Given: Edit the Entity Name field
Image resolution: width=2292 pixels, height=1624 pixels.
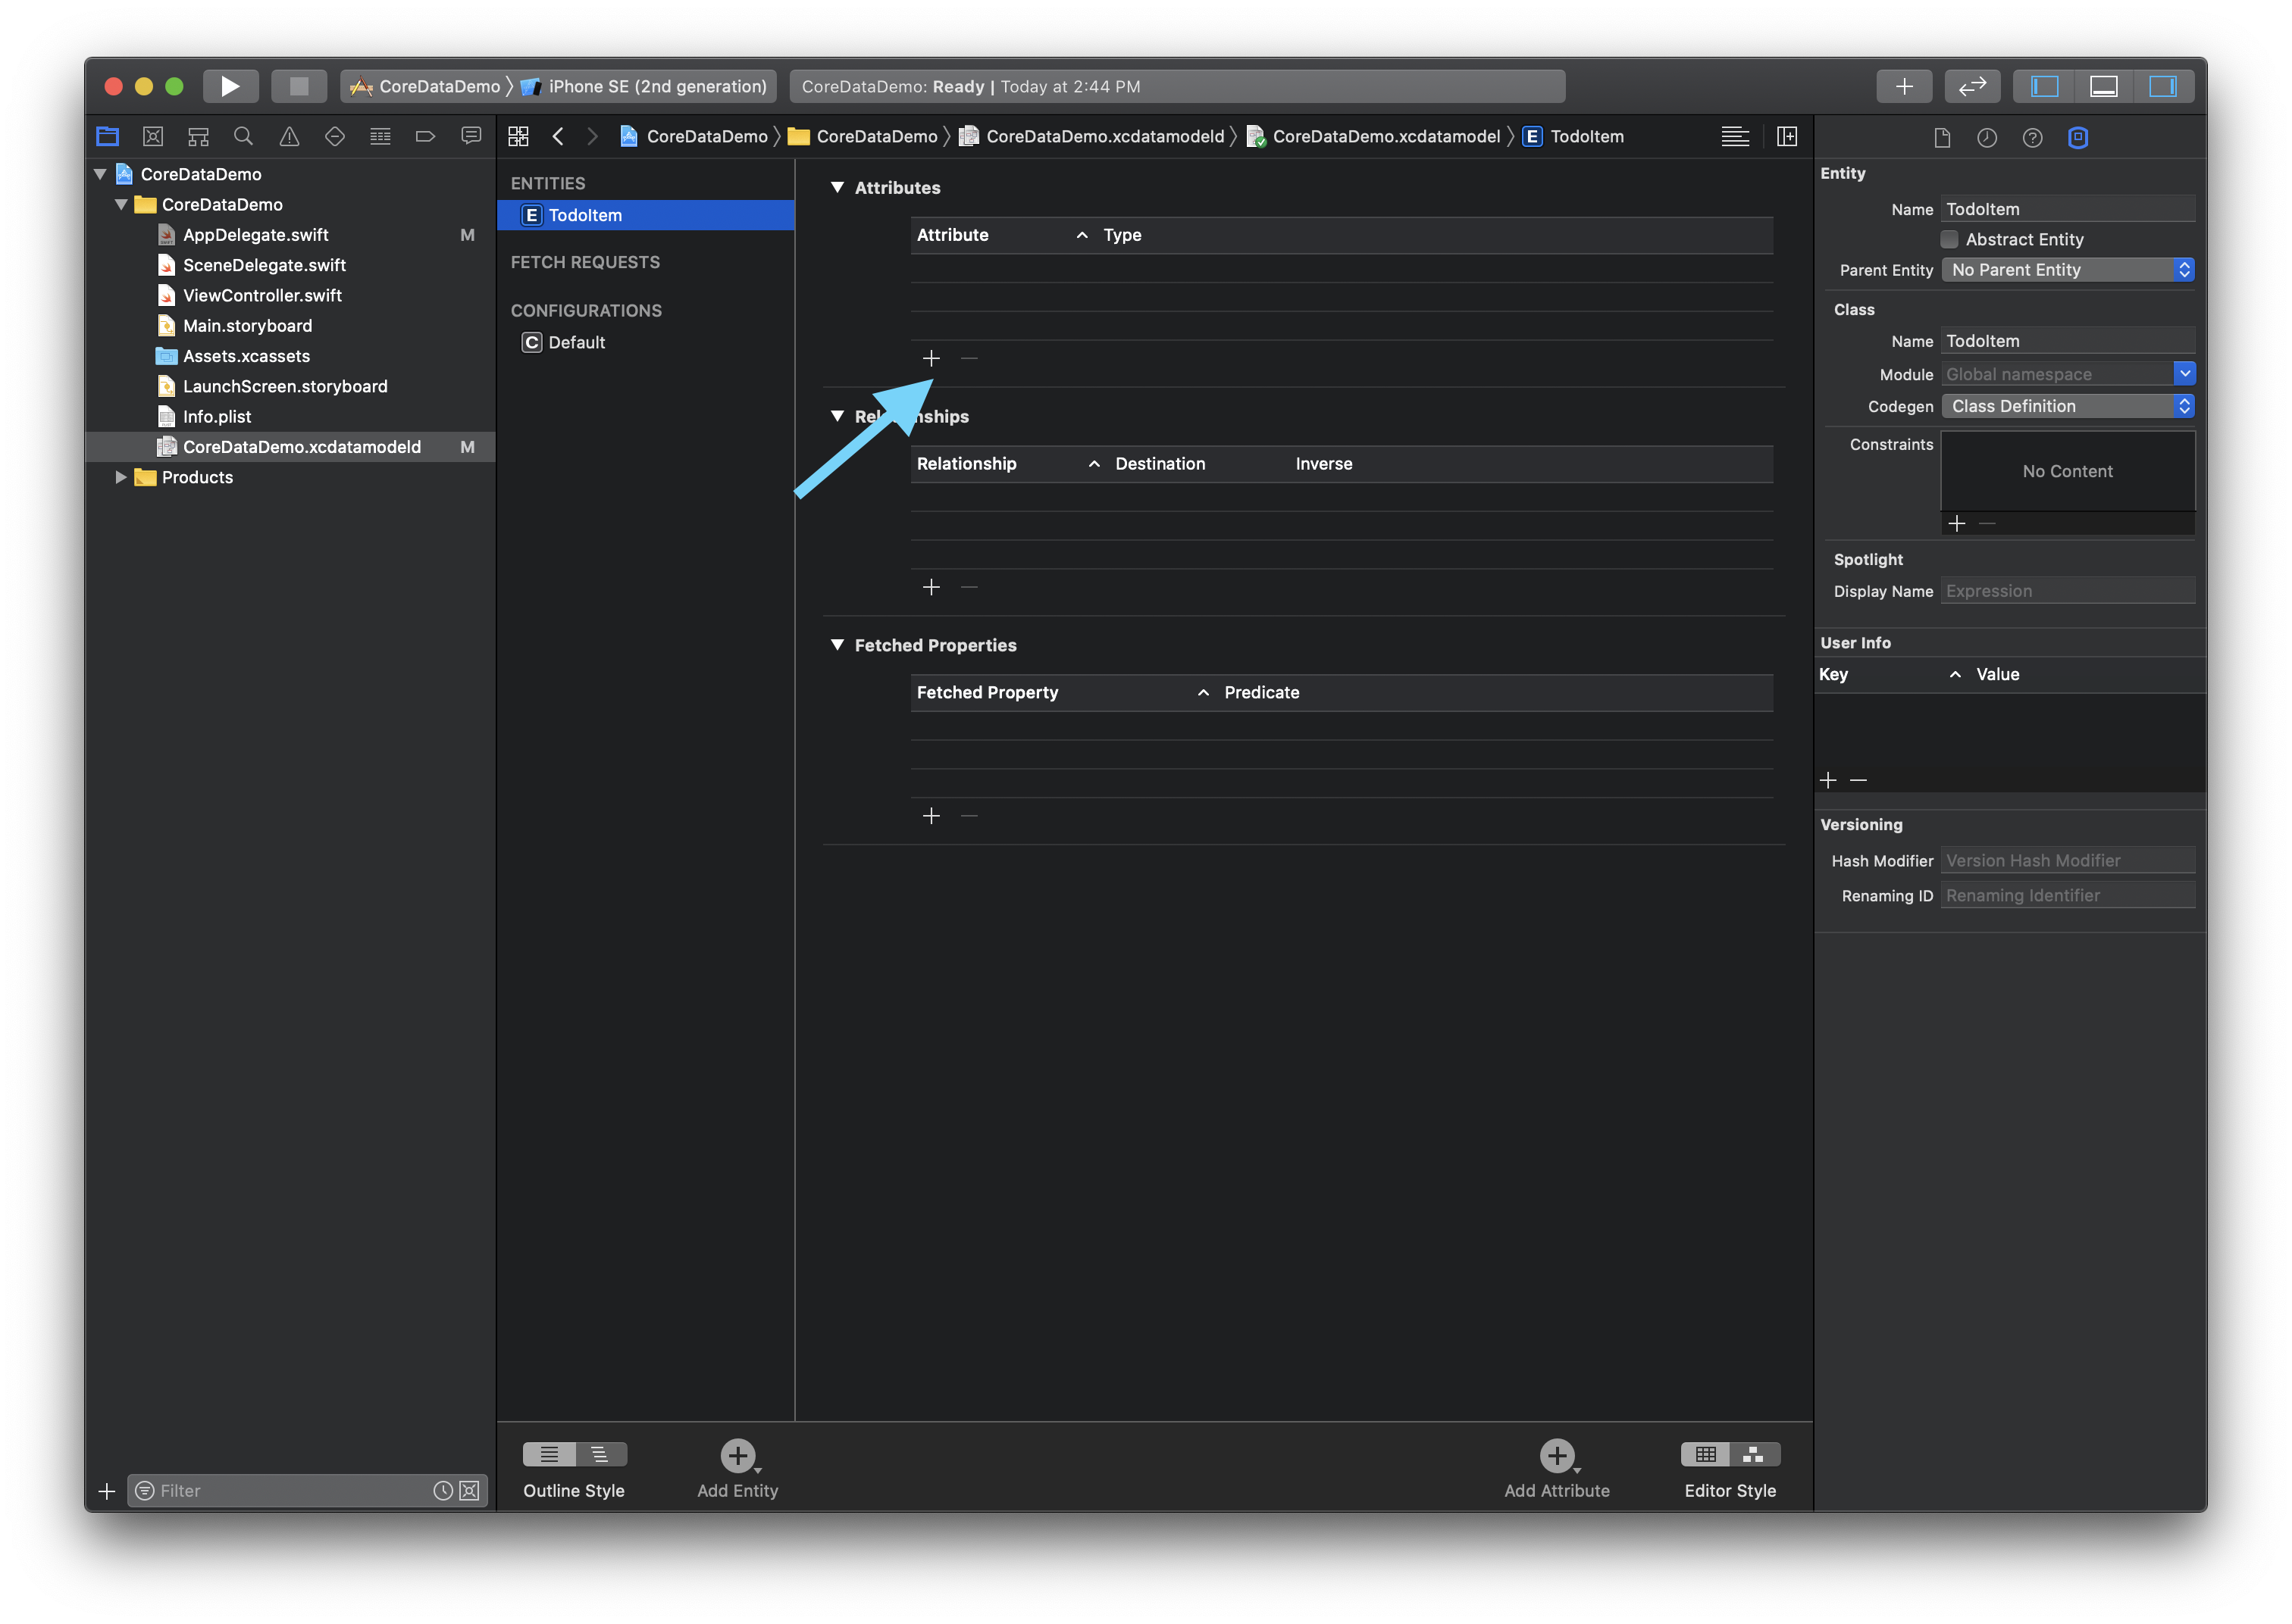Looking at the screenshot, I should pyautogui.click(x=2067, y=209).
